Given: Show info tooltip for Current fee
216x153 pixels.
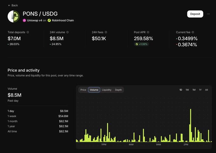Looking at the screenshot, I should (193, 32).
